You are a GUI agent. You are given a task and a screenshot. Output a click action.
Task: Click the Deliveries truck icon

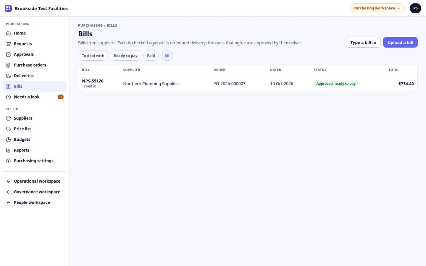[8, 76]
